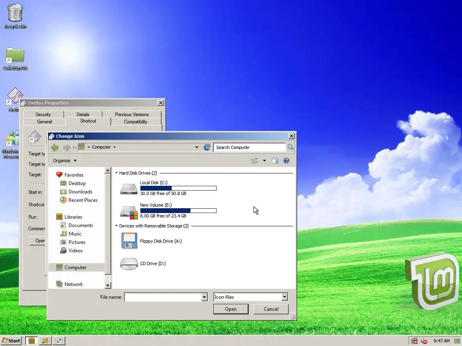Click the navigation pane scroll down arrow

tap(107, 285)
